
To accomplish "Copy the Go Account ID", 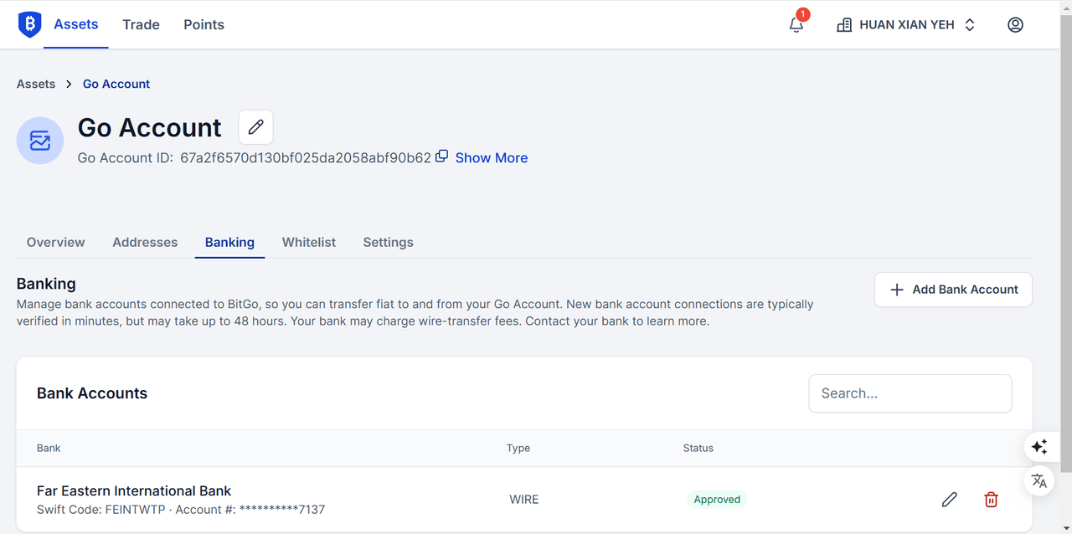I will [x=442, y=156].
